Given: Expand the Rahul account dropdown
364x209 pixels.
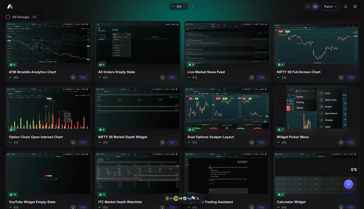Looking at the screenshot, I should 331,6.
